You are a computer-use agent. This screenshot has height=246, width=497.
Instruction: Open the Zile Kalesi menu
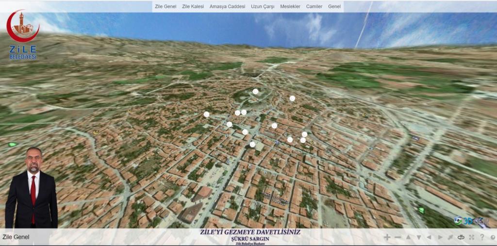coord(193,6)
